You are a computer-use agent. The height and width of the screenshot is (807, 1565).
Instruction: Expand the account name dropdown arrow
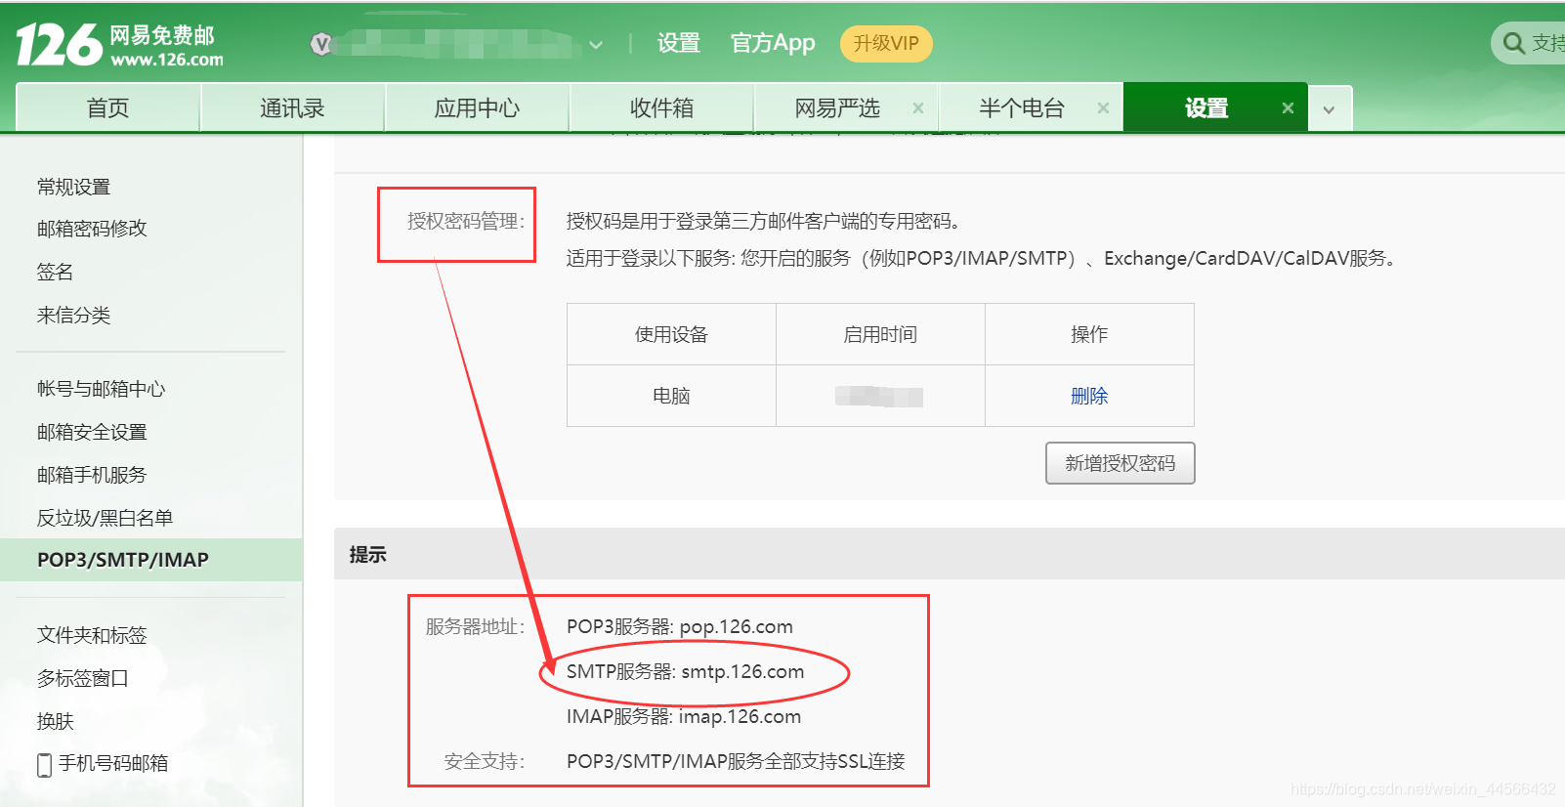coord(596,45)
